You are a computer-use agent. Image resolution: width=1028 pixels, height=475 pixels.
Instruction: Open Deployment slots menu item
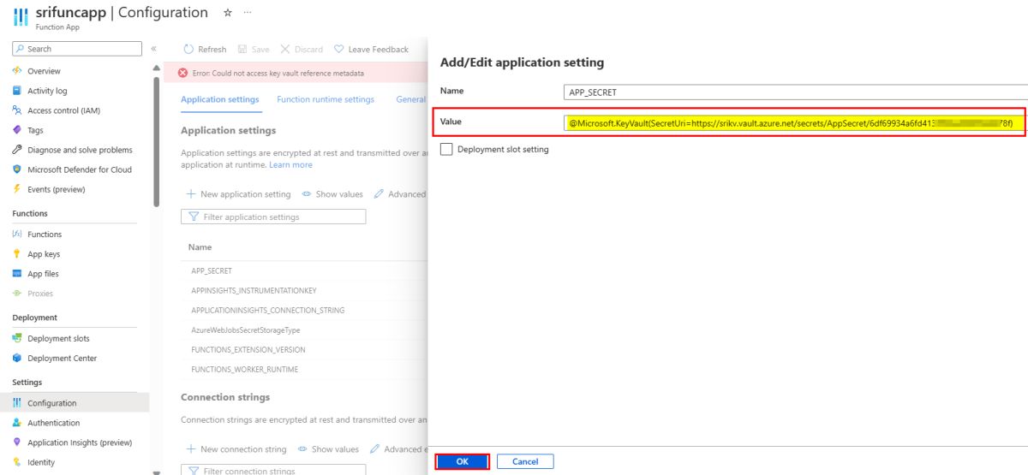pos(58,339)
